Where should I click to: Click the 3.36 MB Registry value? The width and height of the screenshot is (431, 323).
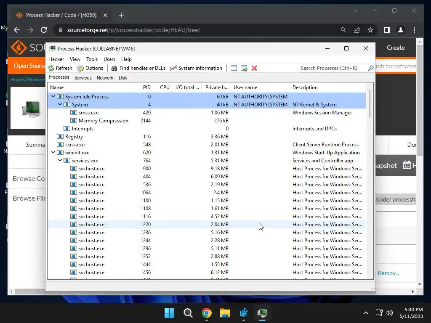click(x=220, y=137)
